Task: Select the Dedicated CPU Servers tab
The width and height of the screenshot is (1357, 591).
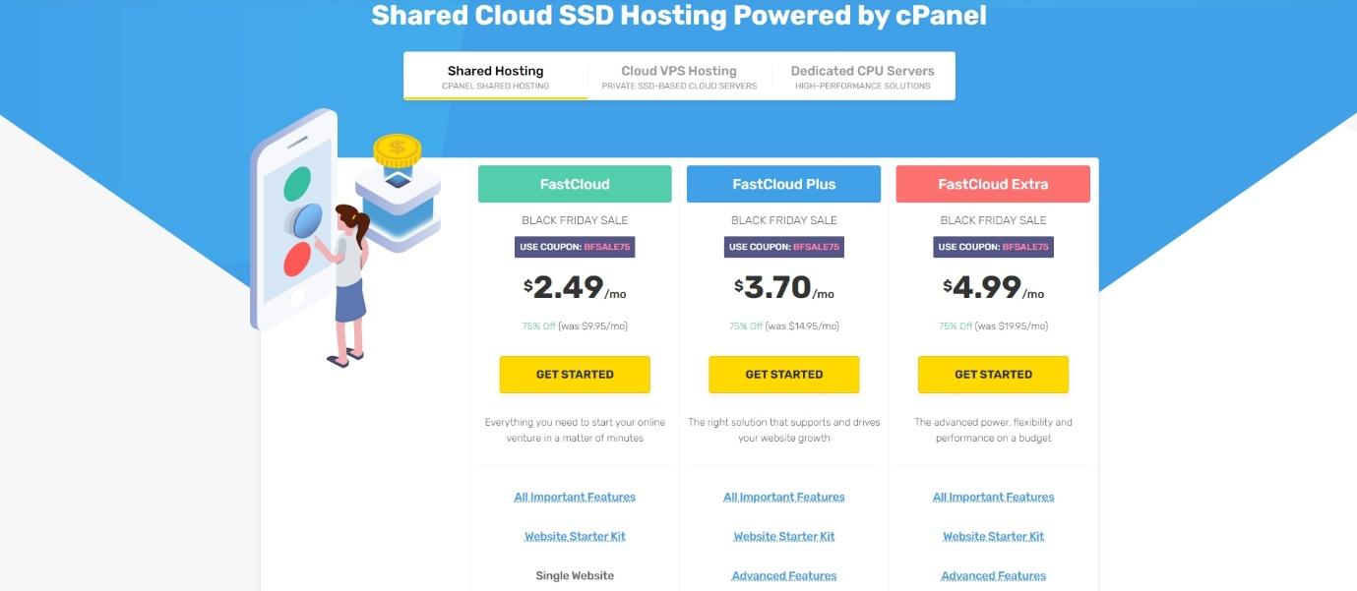Action: tap(862, 77)
